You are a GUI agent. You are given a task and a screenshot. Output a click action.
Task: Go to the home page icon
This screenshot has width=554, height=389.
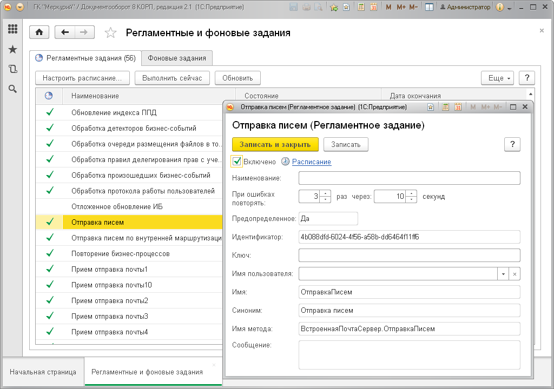(39, 32)
